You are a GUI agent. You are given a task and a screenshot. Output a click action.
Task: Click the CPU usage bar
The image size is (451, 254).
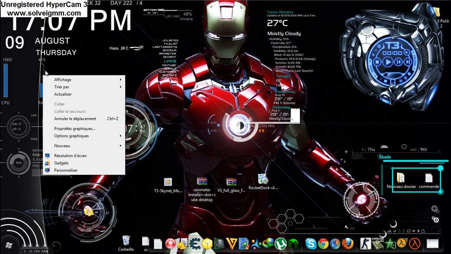[6, 80]
